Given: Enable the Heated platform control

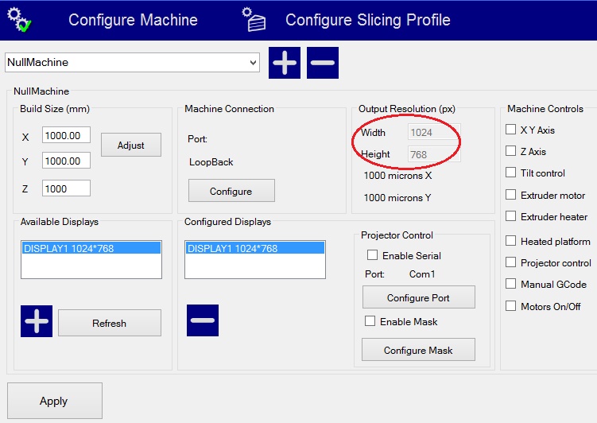Looking at the screenshot, I should pyautogui.click(x=511, y=241).
